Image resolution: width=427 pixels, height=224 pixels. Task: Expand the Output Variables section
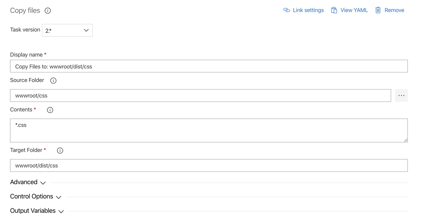37,211
